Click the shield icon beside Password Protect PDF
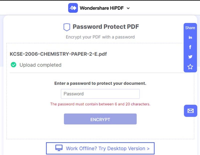The image size is (200, 155). pyautogui.click(x=66, y=27)
